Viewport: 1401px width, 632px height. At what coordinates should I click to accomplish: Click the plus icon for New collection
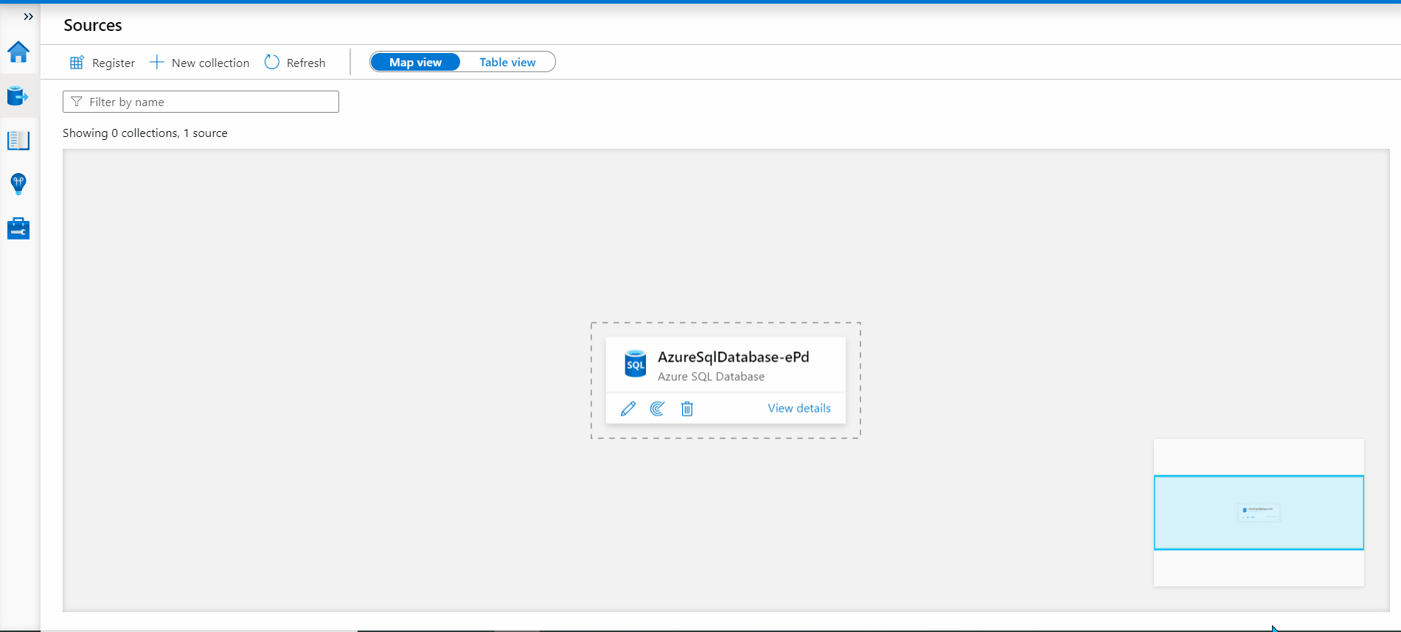tap(156, 63)
